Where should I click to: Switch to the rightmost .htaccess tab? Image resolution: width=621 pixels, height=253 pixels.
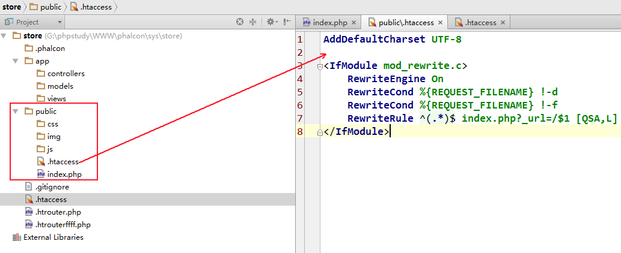click(x=480, y=23)
